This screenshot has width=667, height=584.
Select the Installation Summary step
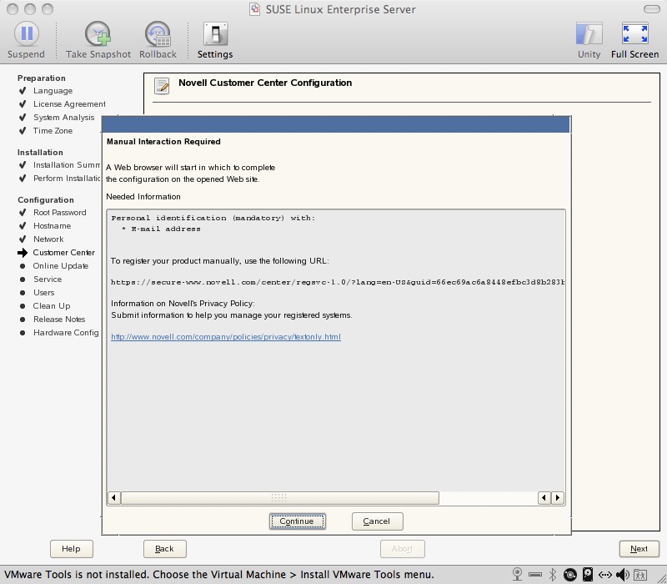[x=67, y=164]
